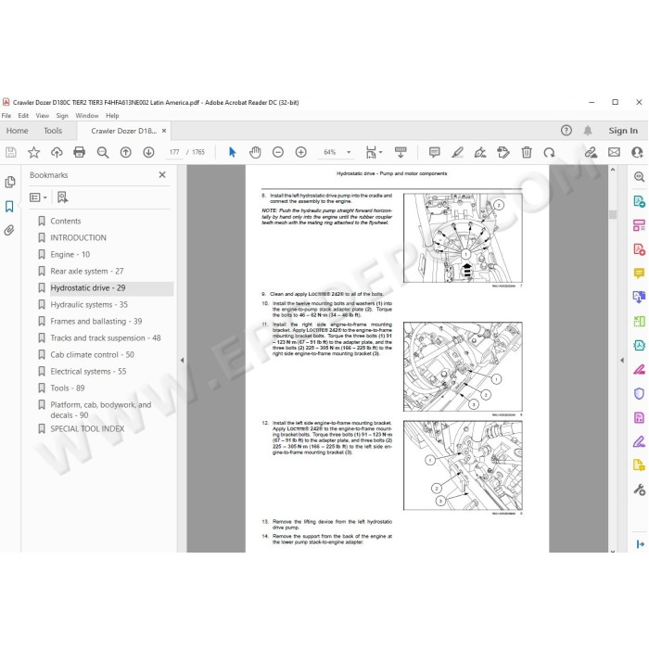Open fit page options tool
The width and height of the screenshot is (649, 649).
click(x=374, y=152)
